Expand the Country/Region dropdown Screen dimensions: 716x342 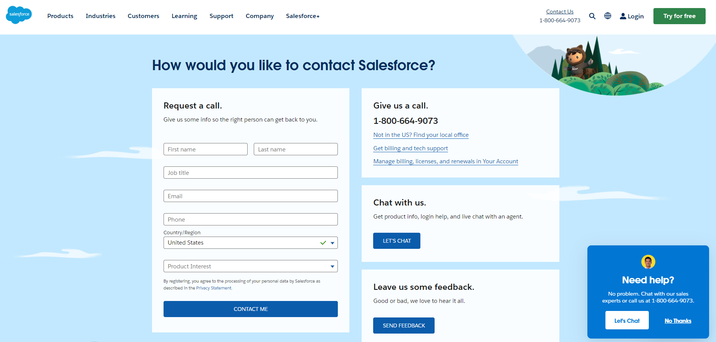point(332,242)
